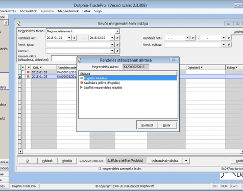Screen dimensions: 243x191
Task: Expand the Rend. státusz dropdown
Action: pos(224,45)
